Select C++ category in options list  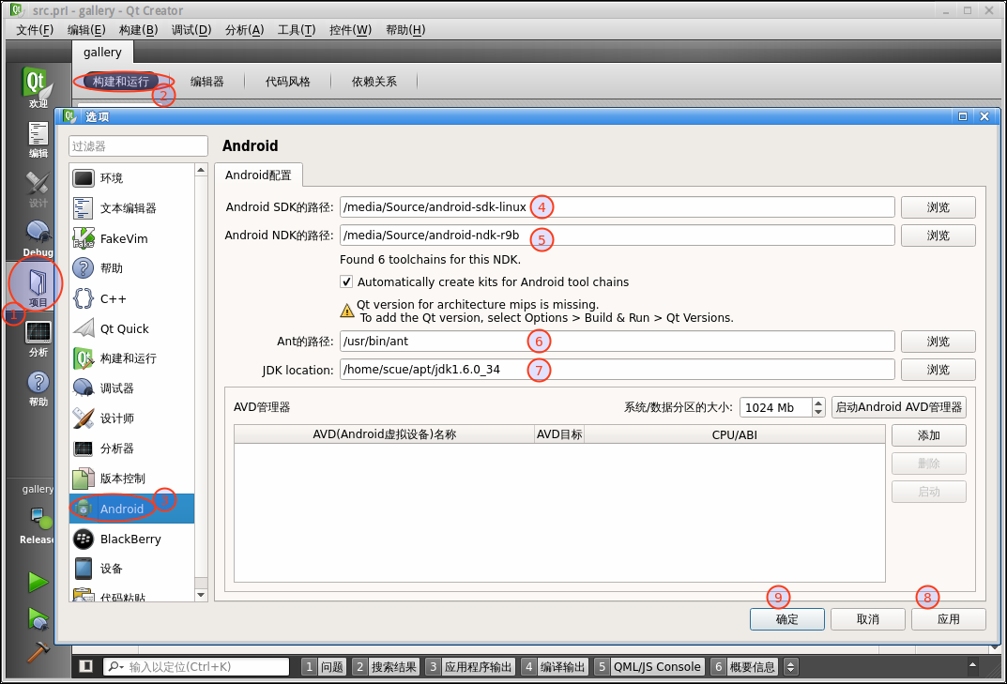(131, 298)
